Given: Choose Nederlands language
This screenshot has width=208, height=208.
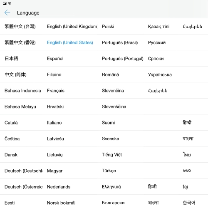Looking at the screenshot, I should click(x=59, y=187).
